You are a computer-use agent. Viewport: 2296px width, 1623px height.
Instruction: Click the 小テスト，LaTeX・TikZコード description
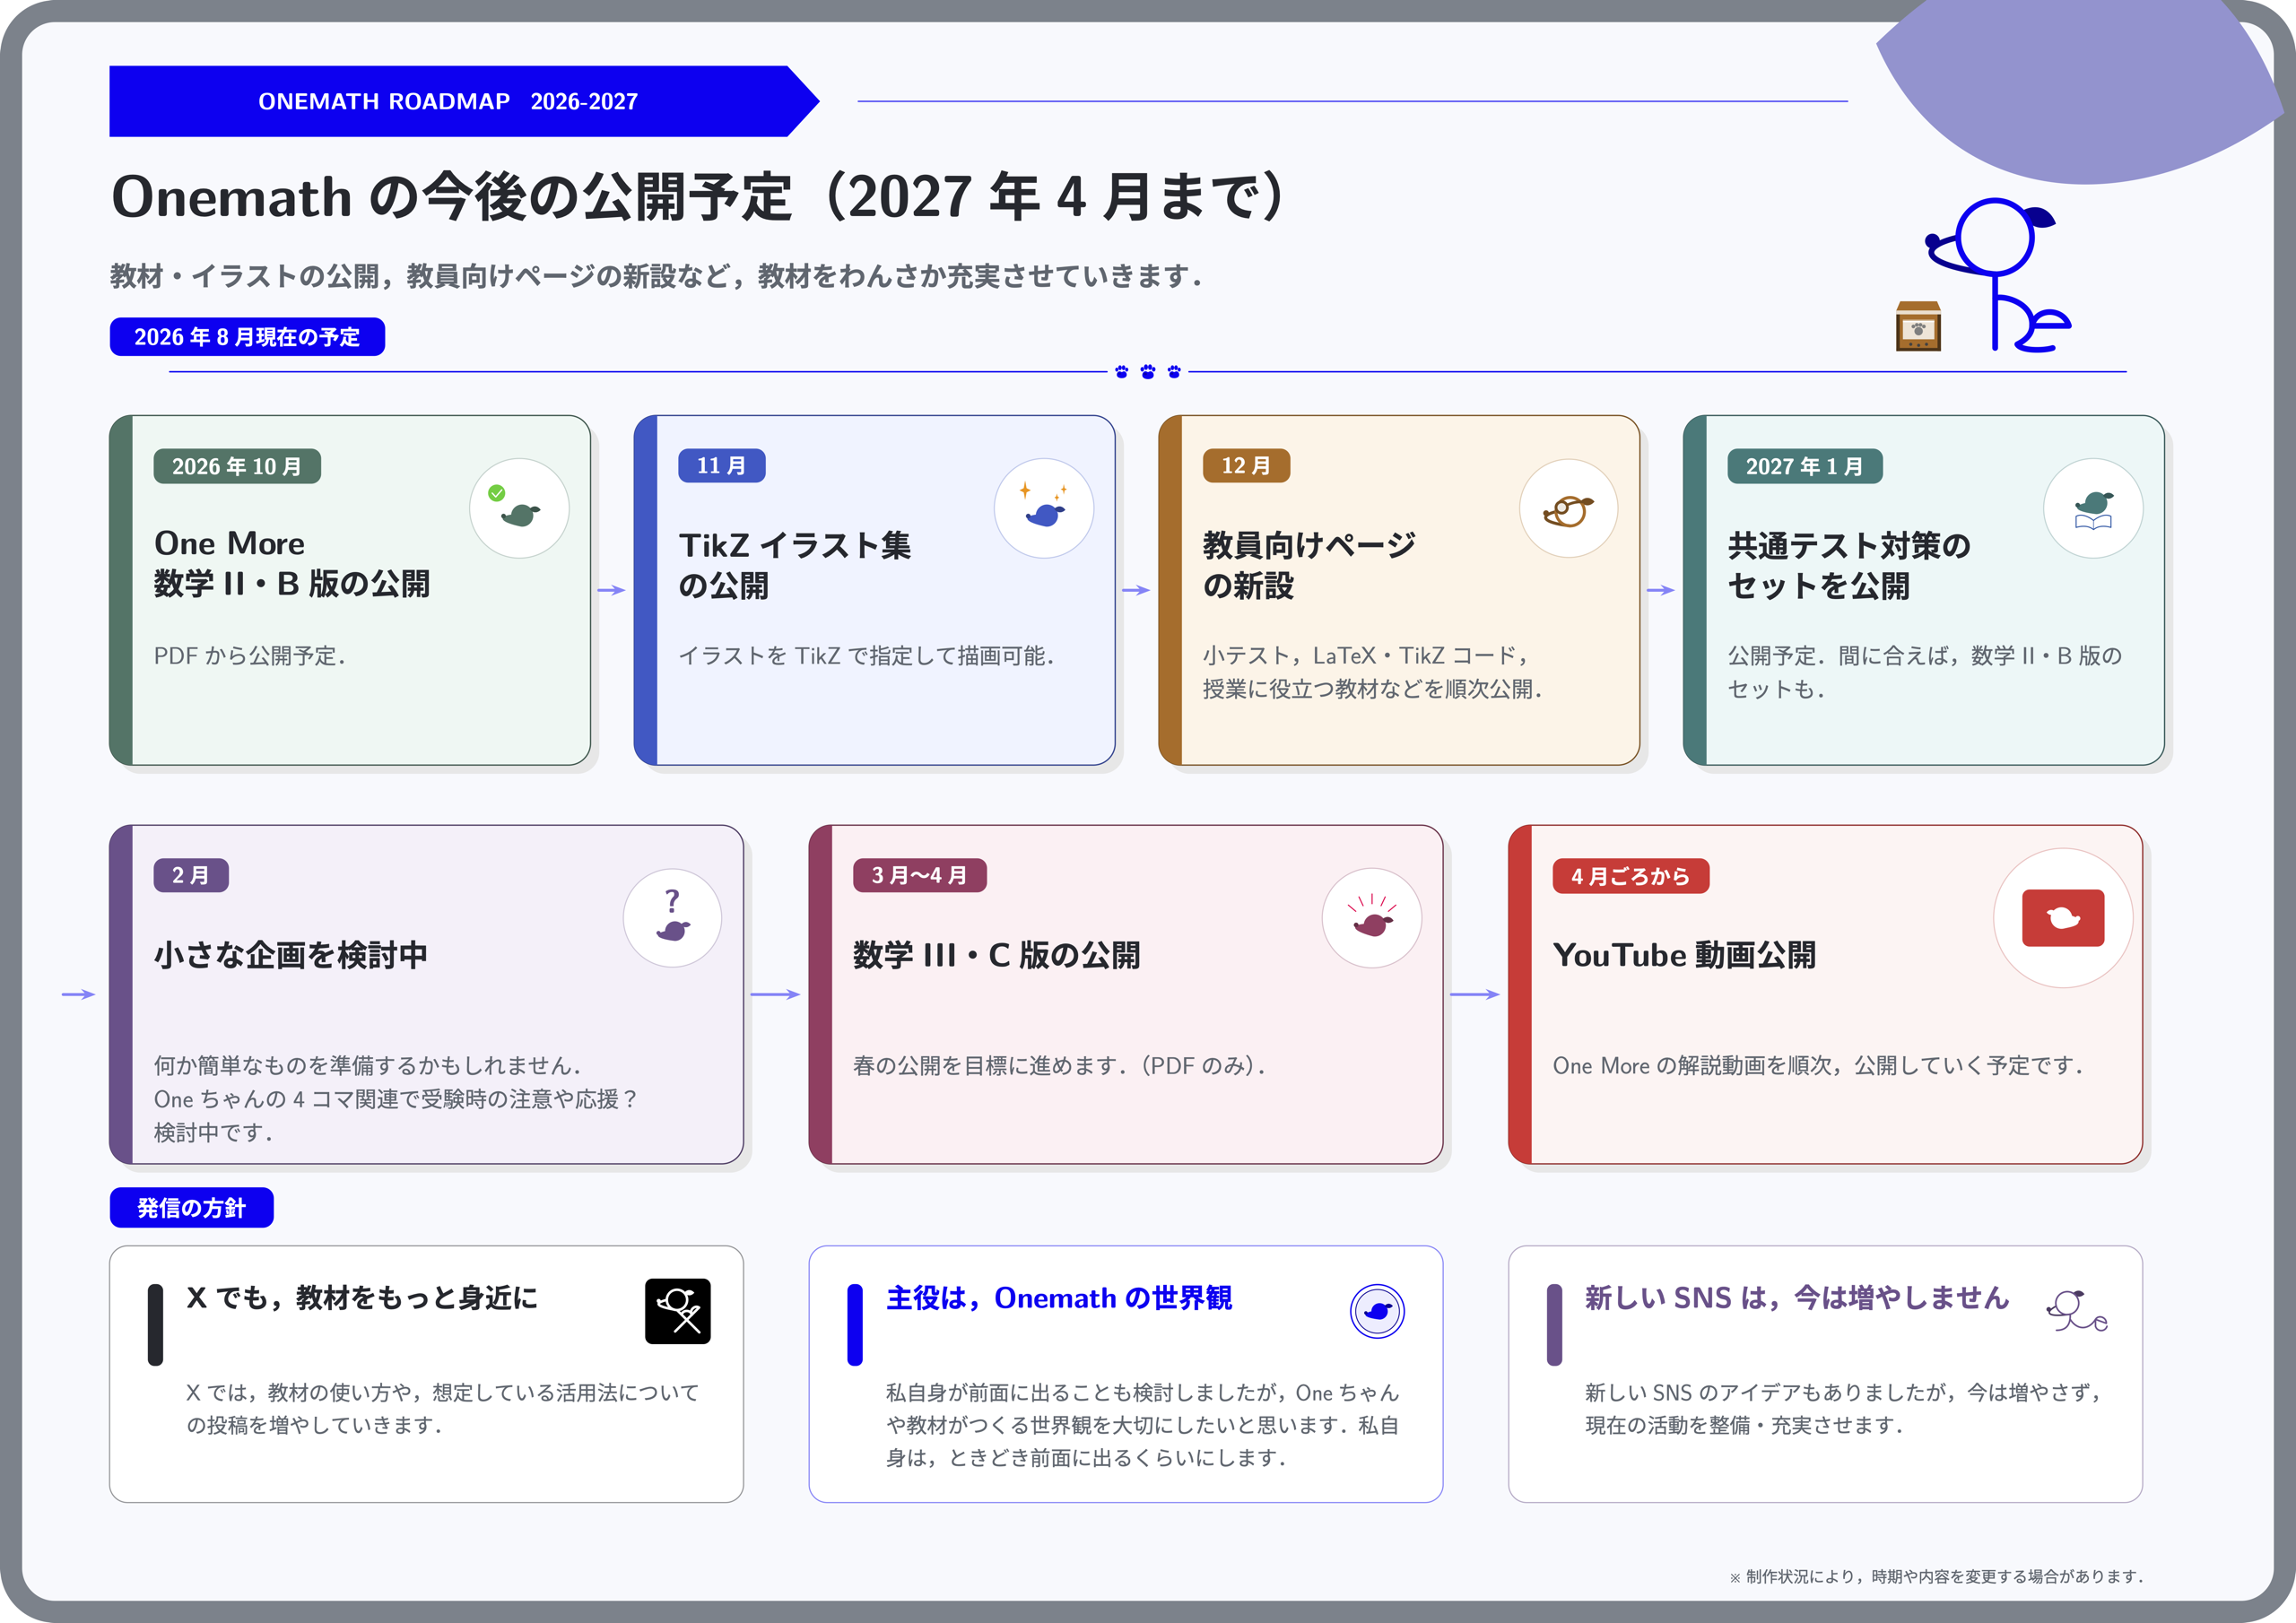(x=1373, y=672)
